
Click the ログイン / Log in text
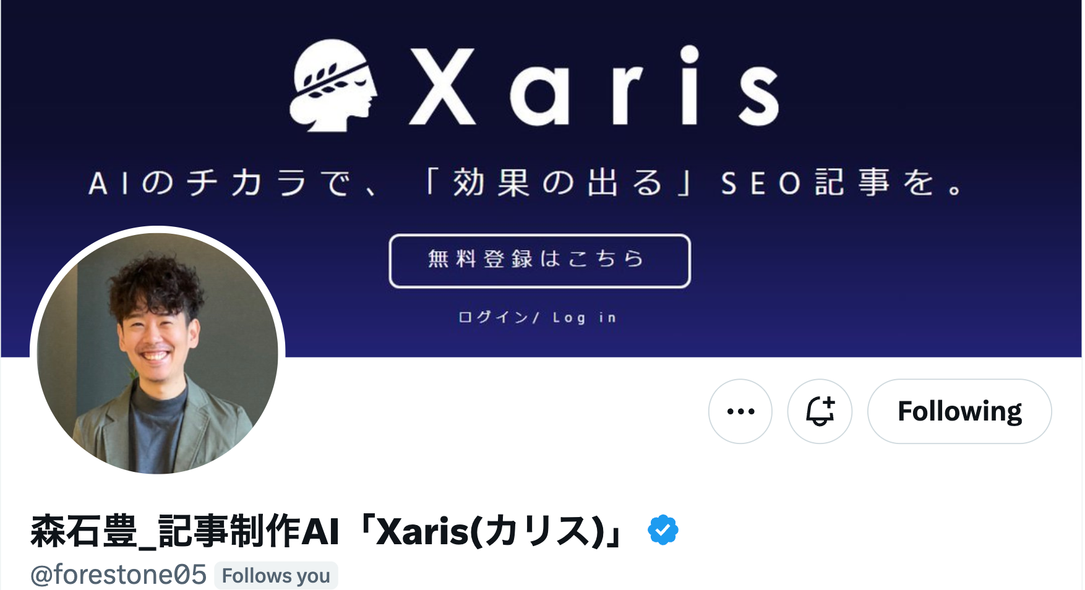click(537, 317)
